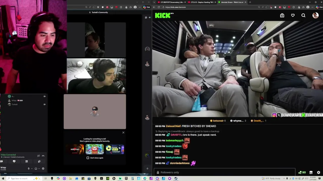Disconnect from Discord voice call

point(43,156)
